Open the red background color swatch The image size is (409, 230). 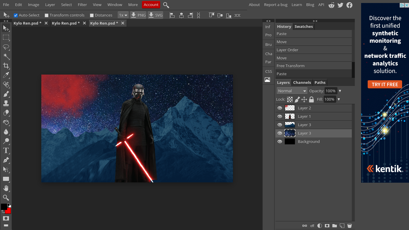pos(9,211)
